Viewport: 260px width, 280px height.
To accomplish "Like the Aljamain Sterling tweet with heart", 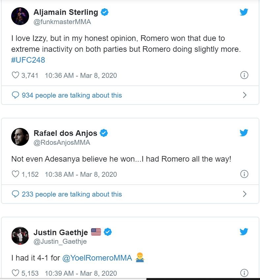I will [x=15, y=75].
